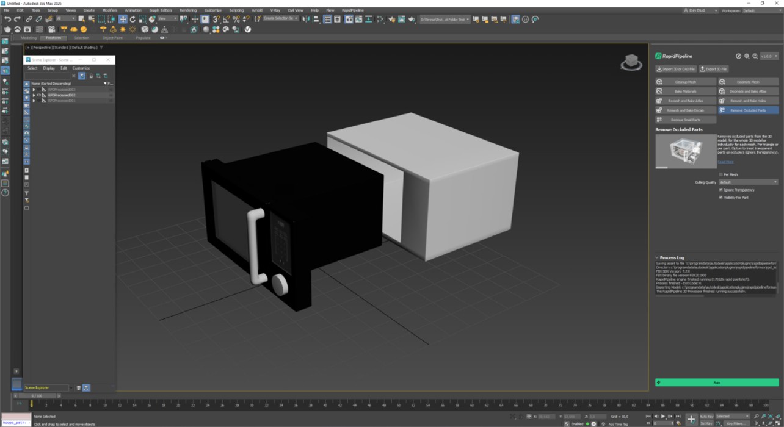
Task: Click the timeline slider showing 0 / 100
Action: [37, 396]
